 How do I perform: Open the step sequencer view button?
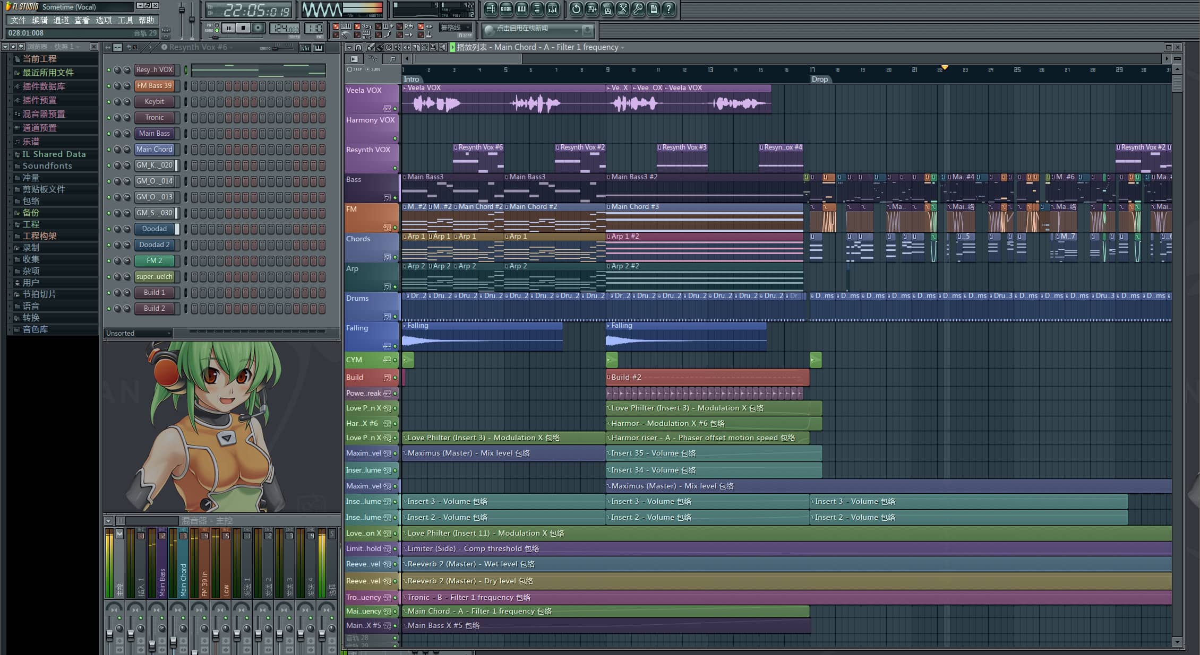coord(506,8)
